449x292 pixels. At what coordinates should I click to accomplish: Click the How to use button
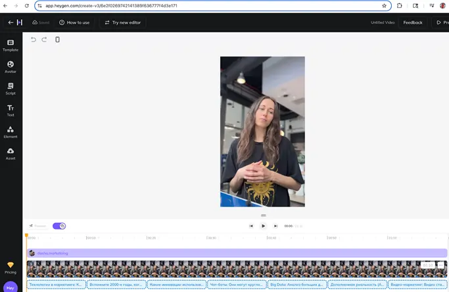click(74, 22)
